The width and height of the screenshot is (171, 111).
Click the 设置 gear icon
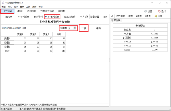145,11
